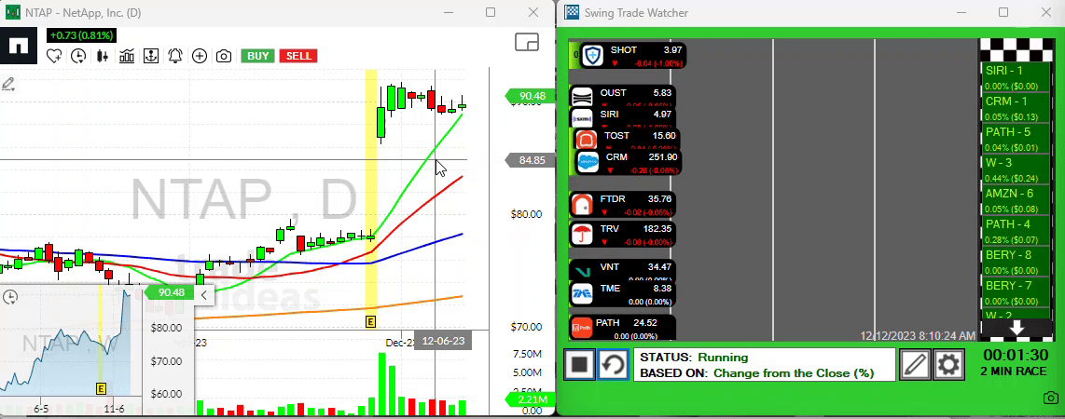Take a chart snapshot with camera icon
1065x419 pixels.
pos(224,56)
